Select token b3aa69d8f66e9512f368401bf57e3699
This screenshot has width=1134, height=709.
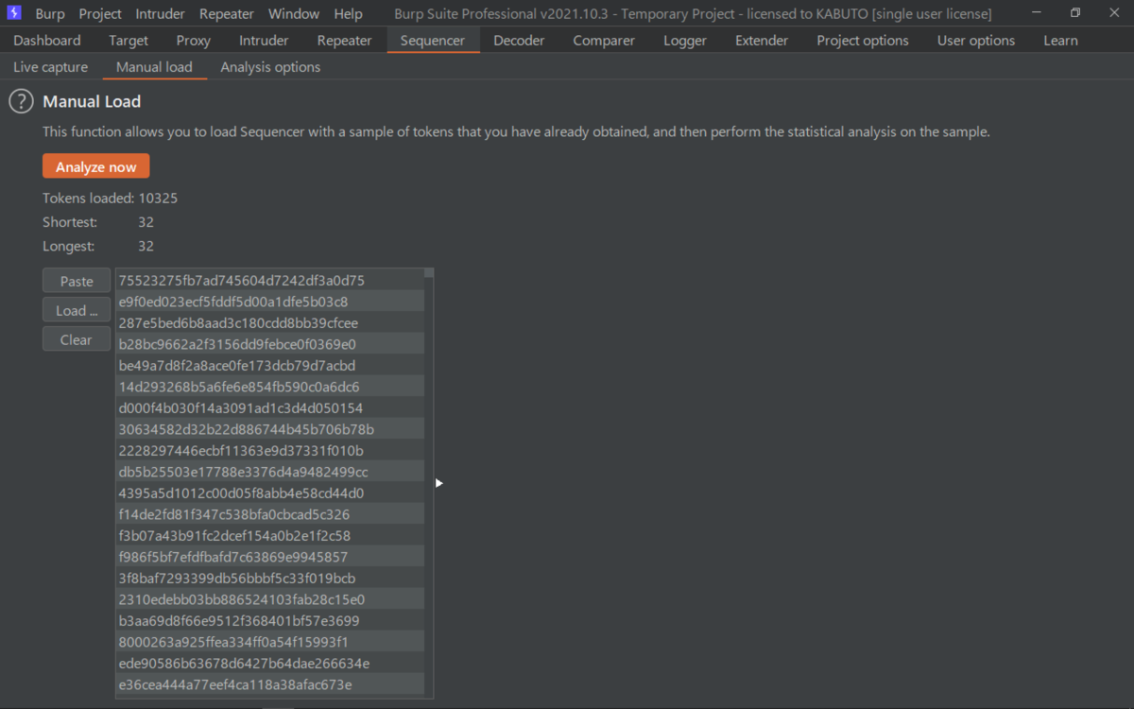click(270, 620)
